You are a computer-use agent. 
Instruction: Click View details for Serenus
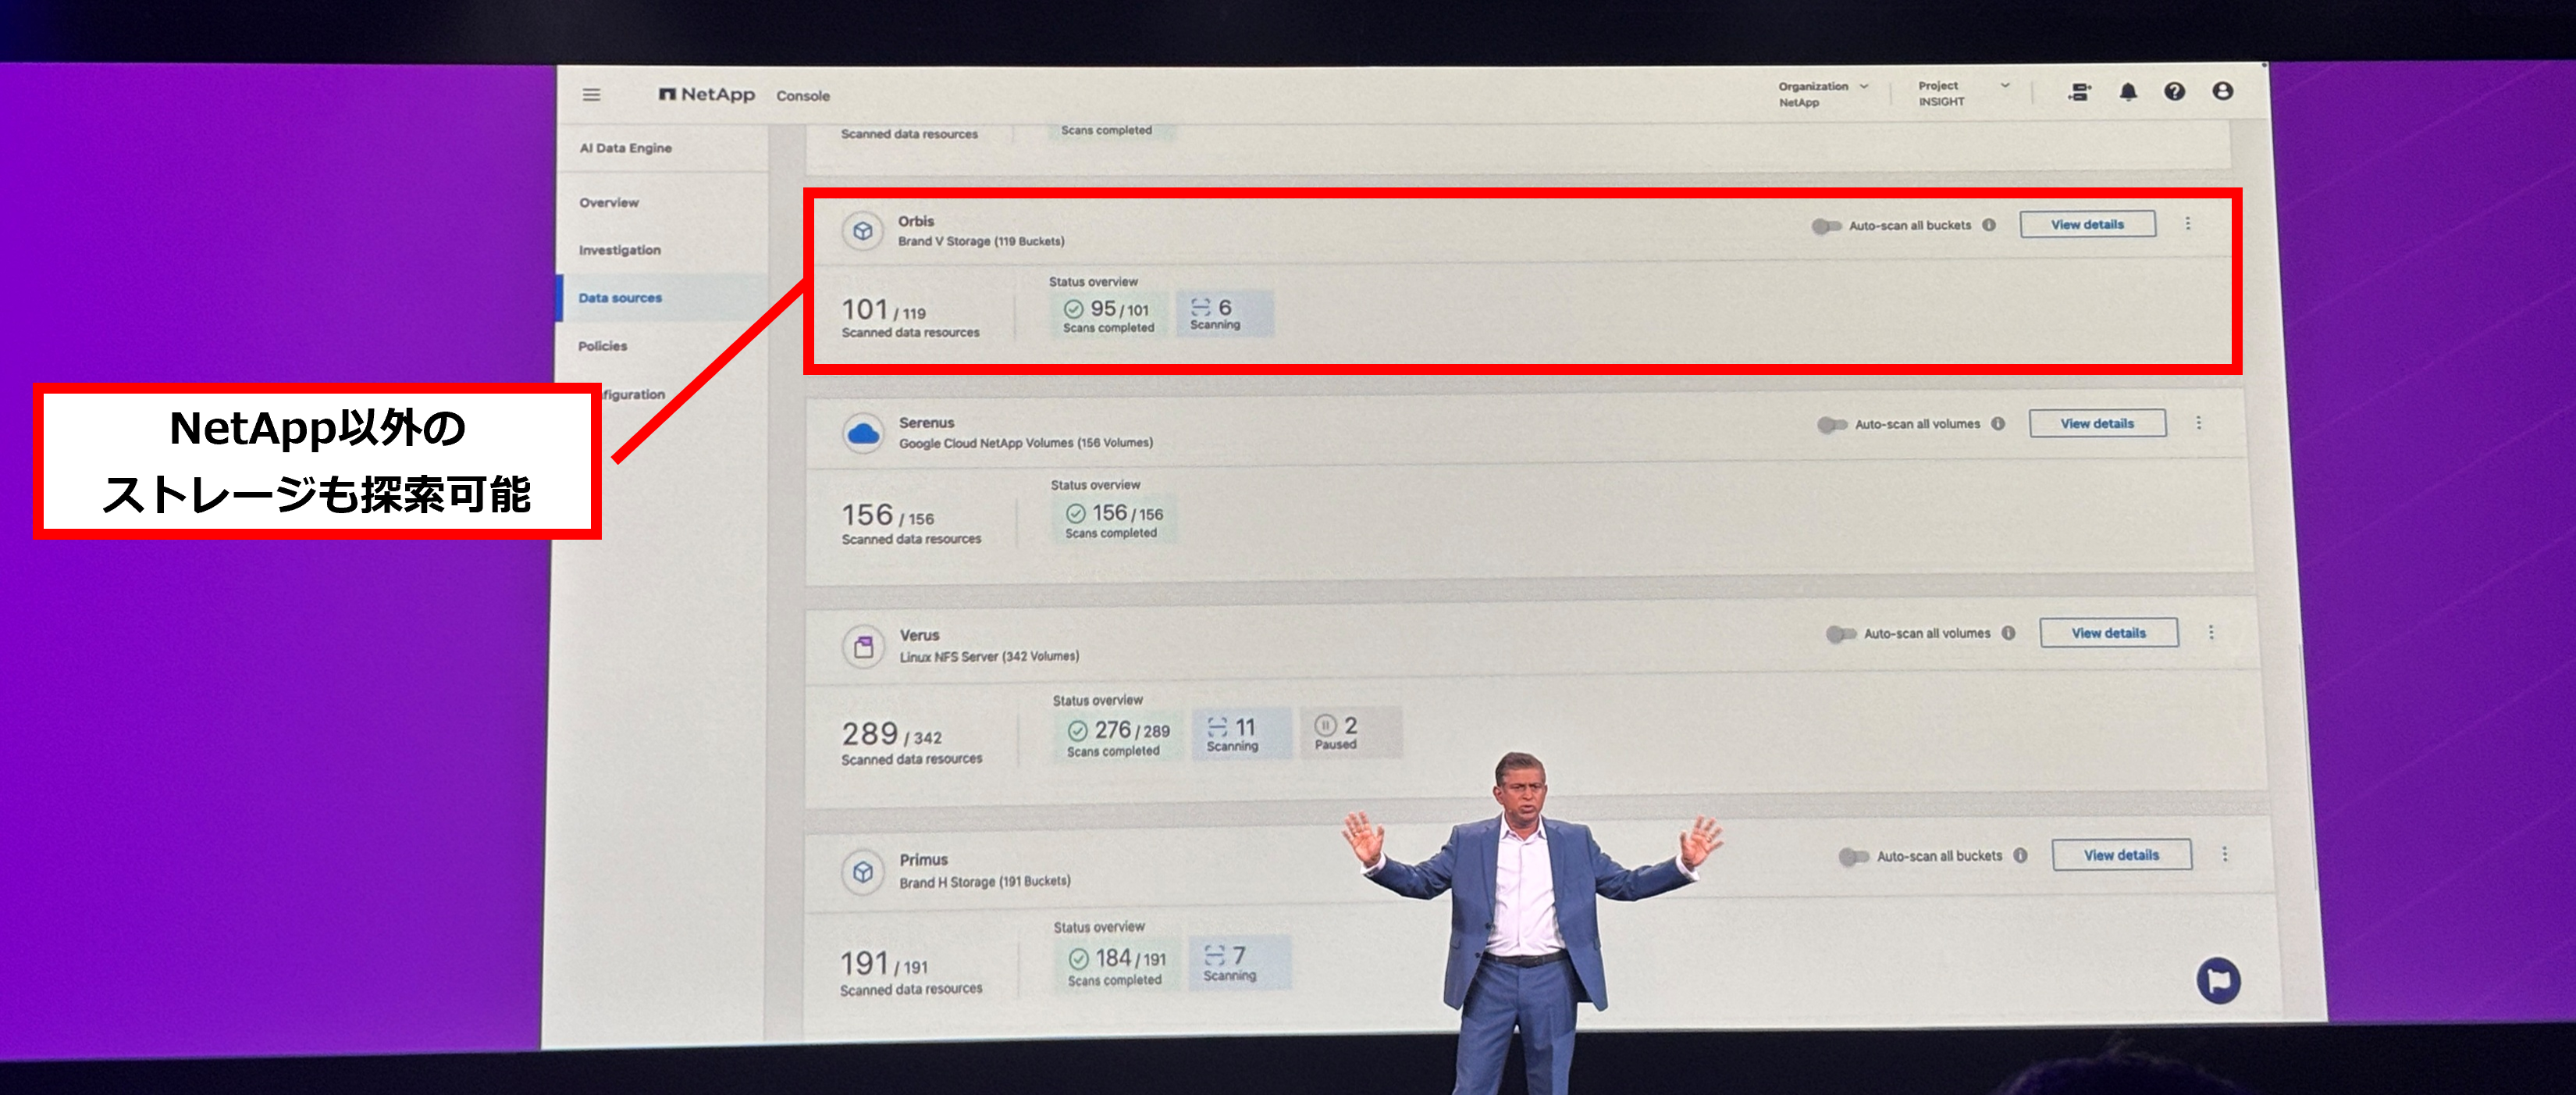pyautogui.click(x=2097, y=423)
